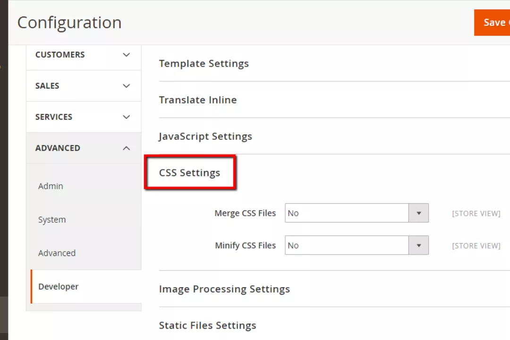
Task: Expand Image Processing Settings
Action: click(x=224, y=289)
